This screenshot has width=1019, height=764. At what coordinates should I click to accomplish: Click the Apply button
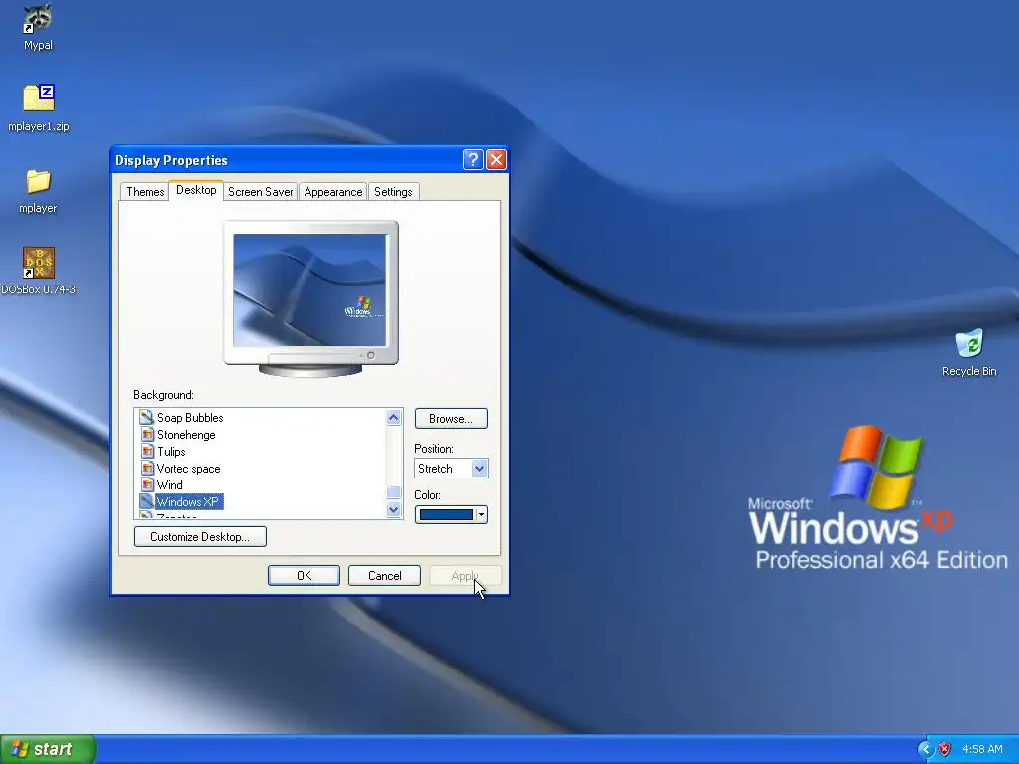(x=465, y=576)
